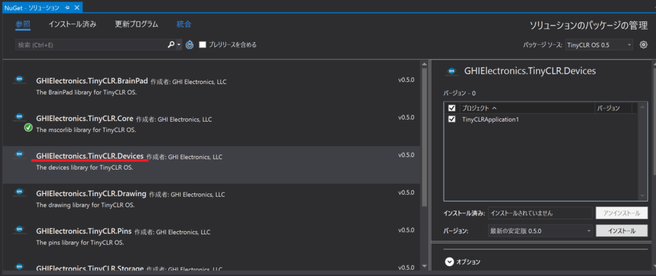This screenshot has height=276, width=656.
Task: Click the TinyCLR.Devices package icon in list
Action: (x=19, y=155)
